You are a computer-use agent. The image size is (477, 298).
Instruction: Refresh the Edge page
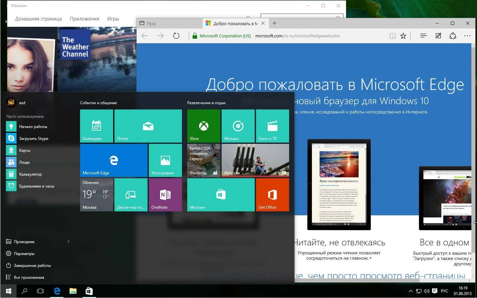pyautogui.click(x=176, y=36)
